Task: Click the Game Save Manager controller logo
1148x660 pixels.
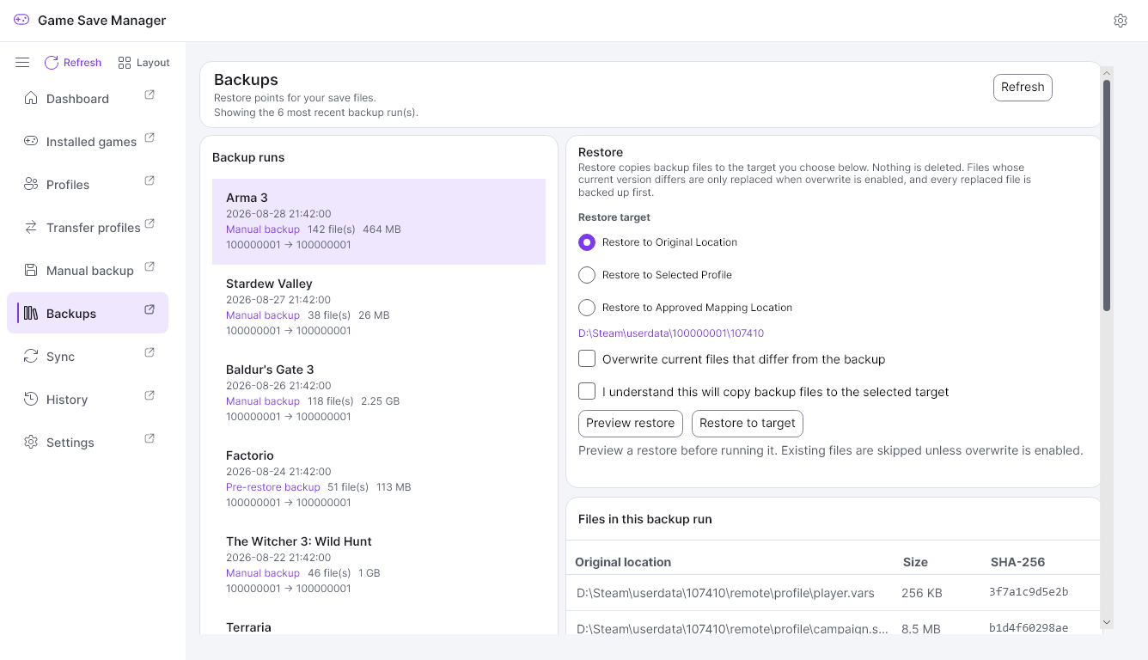Action: pos(21,20)
